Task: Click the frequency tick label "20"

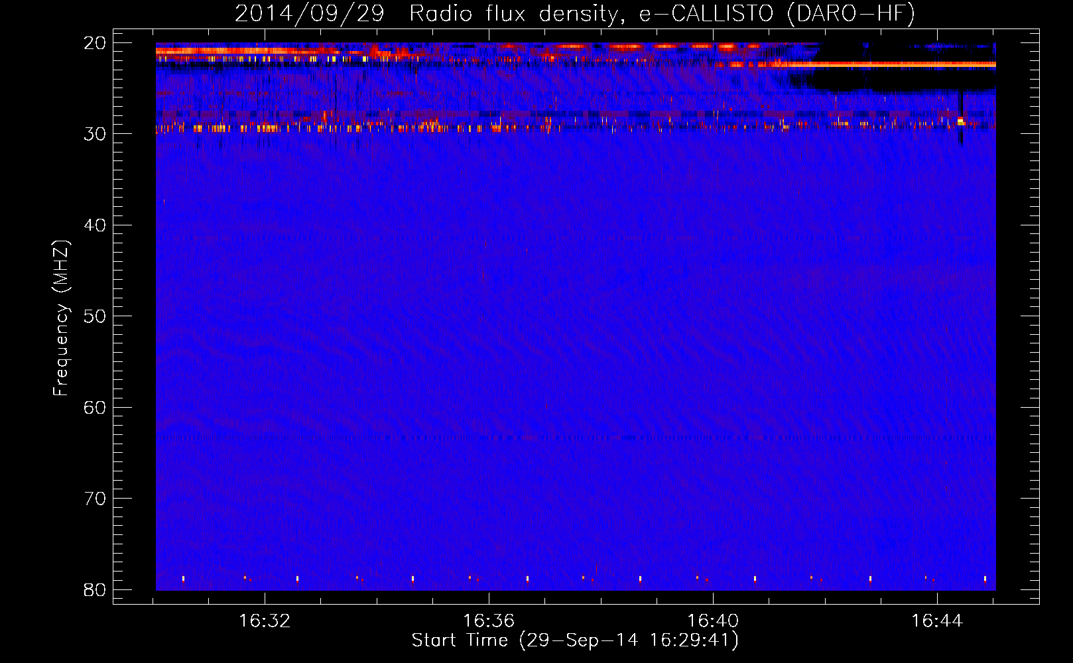Action: click(95, 43)
